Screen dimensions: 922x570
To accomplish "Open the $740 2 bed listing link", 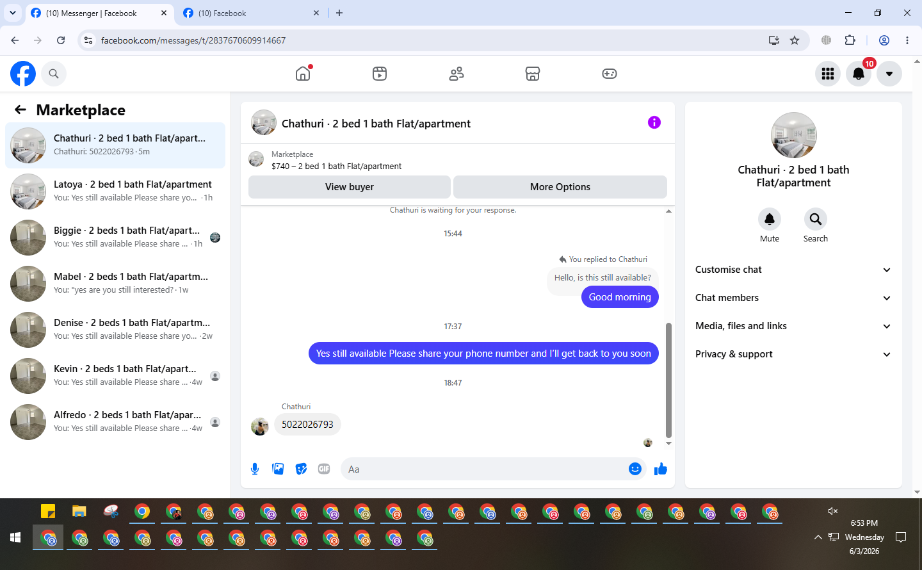I will 337,167.
